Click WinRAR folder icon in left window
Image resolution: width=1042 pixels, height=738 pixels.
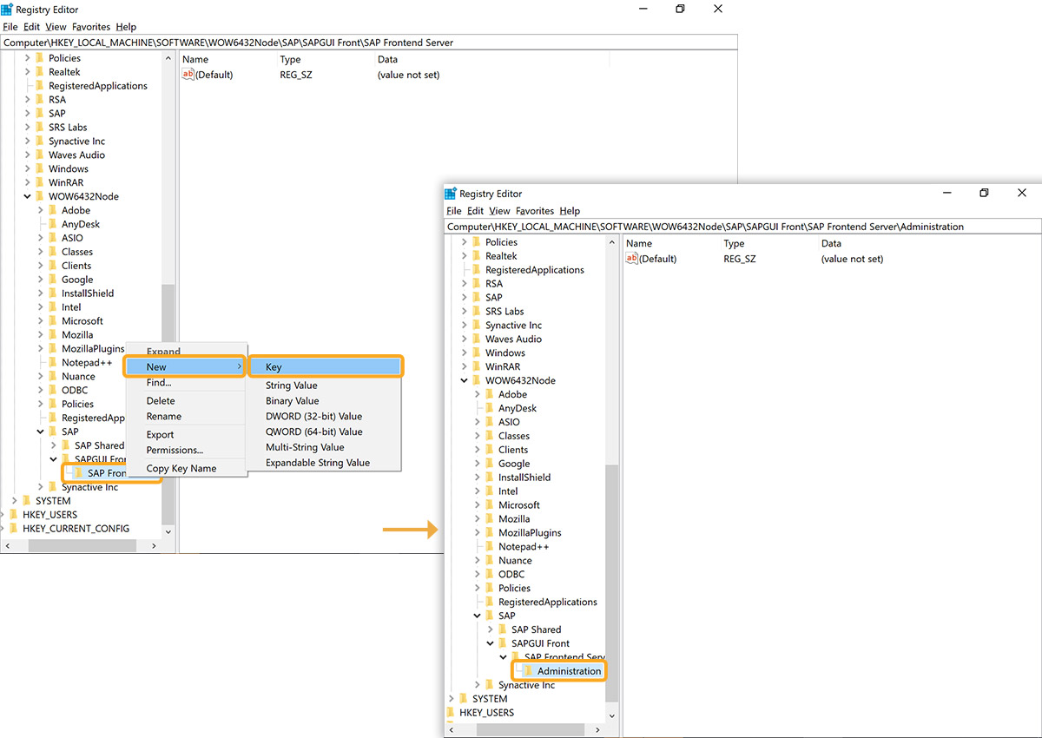[39, 182]
